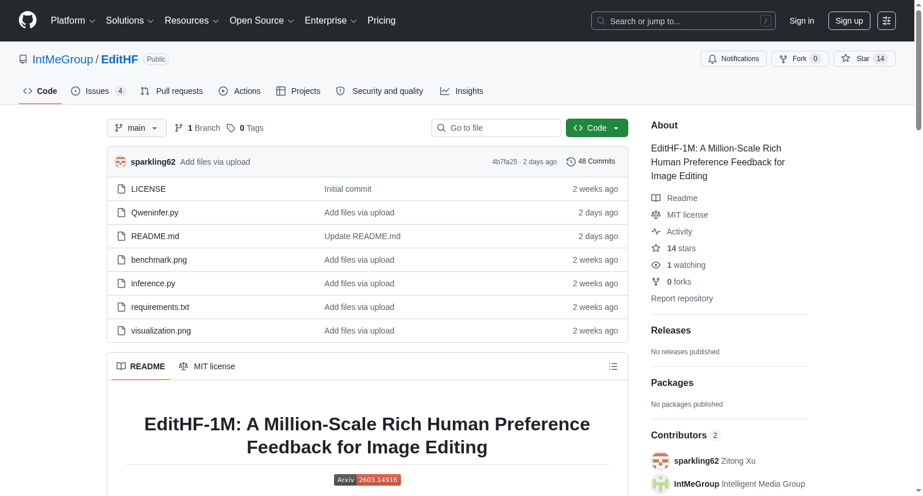Open the Security and quality tab
The width and height of the screenshot is (923, 496).
[380, 91]
